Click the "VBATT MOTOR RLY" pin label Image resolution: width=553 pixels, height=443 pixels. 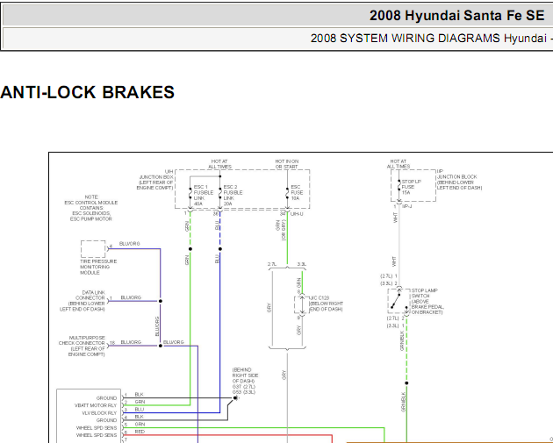click(95, 405)
